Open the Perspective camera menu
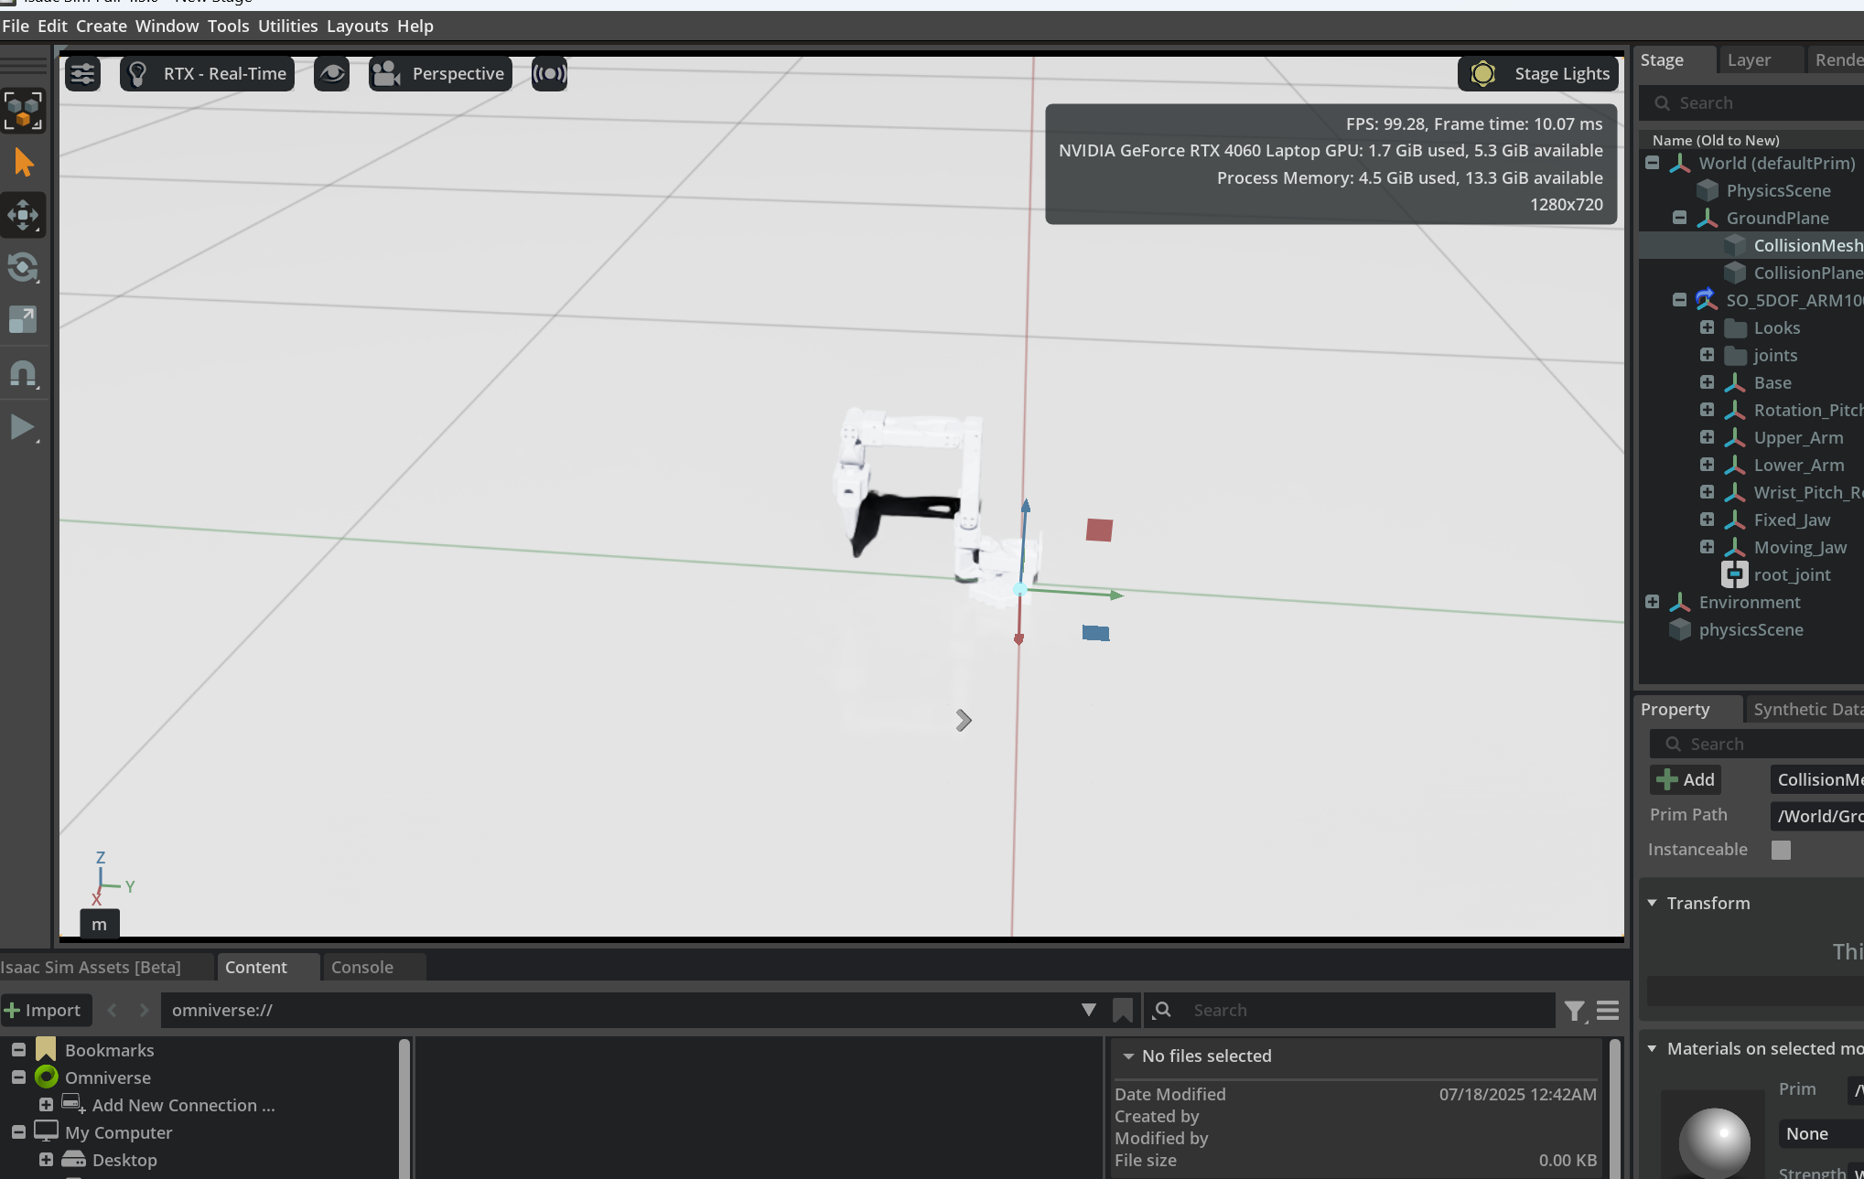The image size is (1864, 1179). [x=440, y=73]
